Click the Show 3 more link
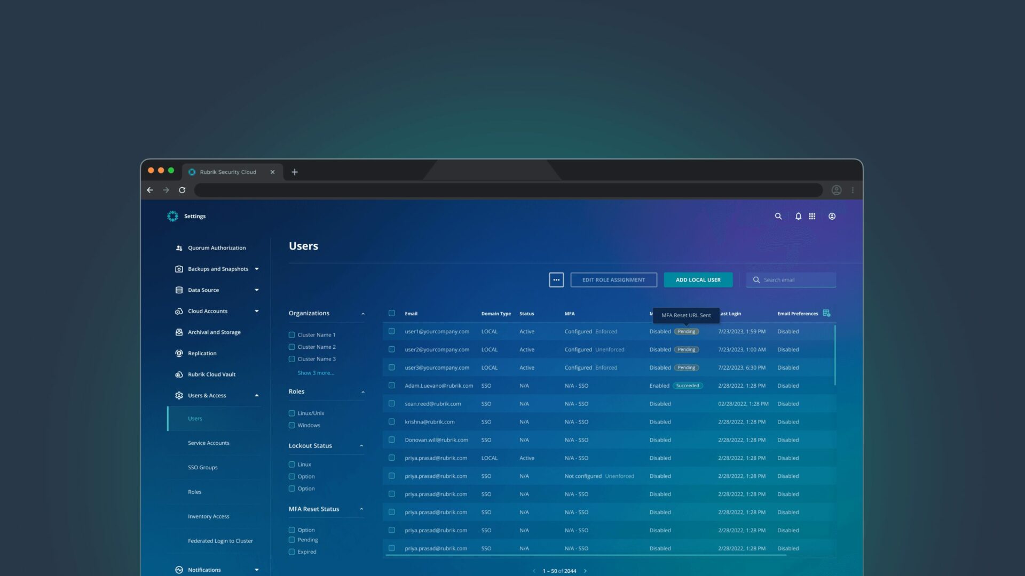Viewport: 1025px width, 576px height. (316, 373)
